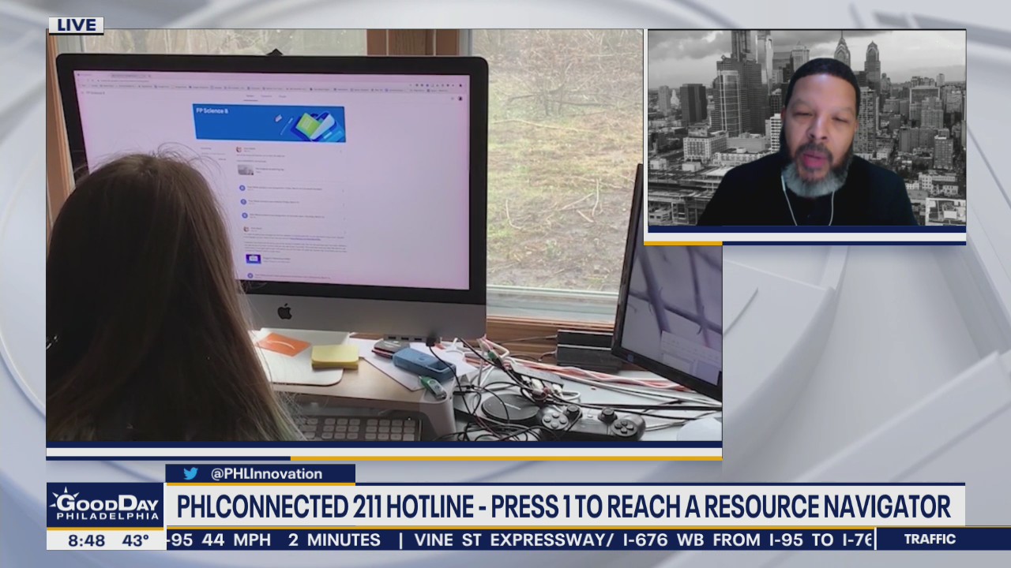Click the student-at-computer video frame
This screenshot has width=1011, height=568.
coord(384,235)
